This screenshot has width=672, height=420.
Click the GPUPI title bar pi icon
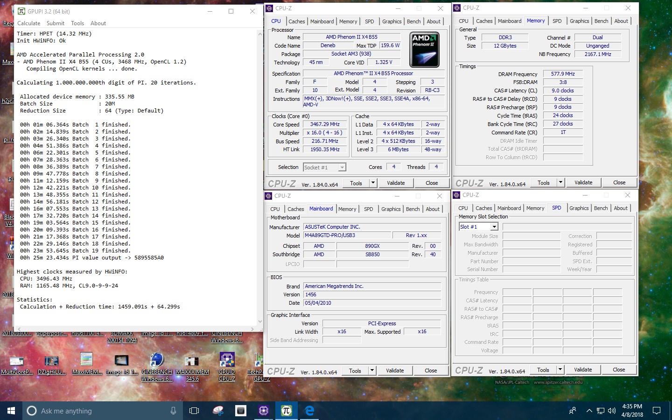[x=21, y=11]
